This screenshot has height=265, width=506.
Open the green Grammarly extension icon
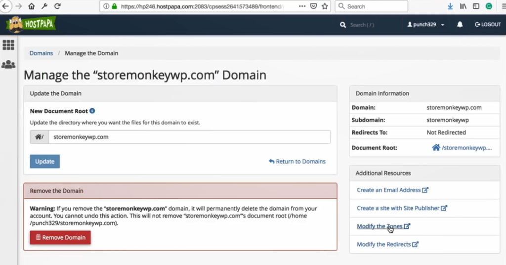pyautogui.click(x=489, y=6)
